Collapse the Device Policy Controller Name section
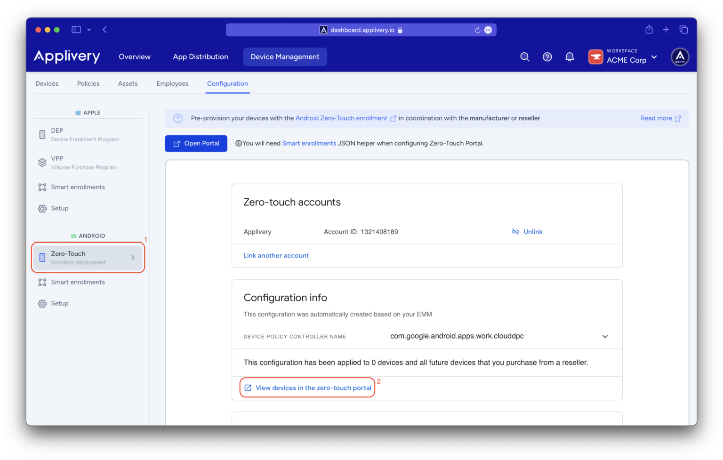This screenshot has width=723, height=460. (x=605, y=336)
